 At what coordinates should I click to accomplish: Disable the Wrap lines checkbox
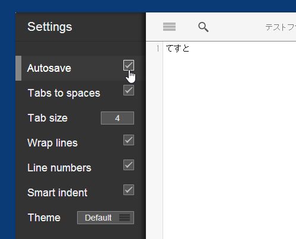pyautogui.click(x=129, y=140)
